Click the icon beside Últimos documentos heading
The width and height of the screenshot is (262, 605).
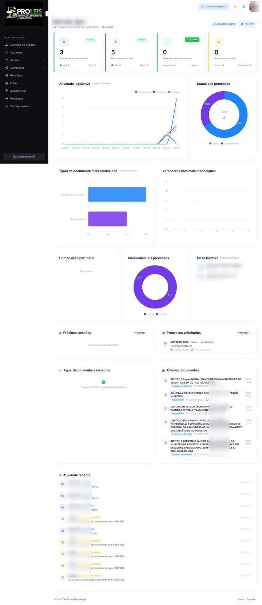point(164,370)
